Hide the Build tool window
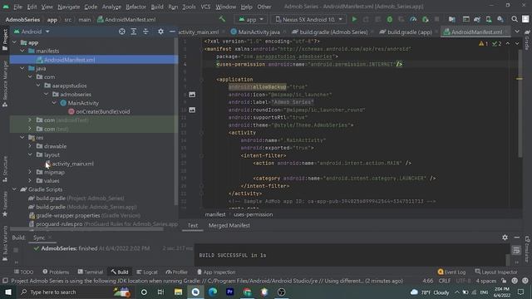This screenshot has height=299, width=532. (517, 238)
